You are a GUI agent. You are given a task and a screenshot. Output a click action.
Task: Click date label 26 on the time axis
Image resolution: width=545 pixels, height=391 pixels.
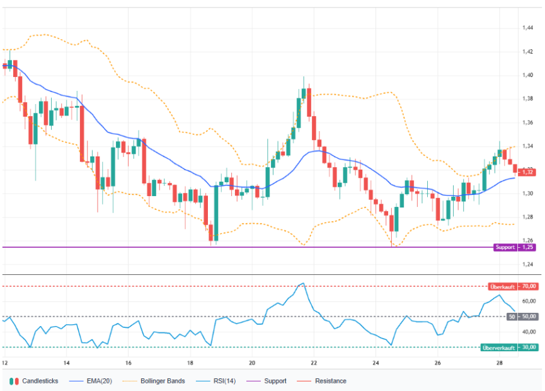438,363
